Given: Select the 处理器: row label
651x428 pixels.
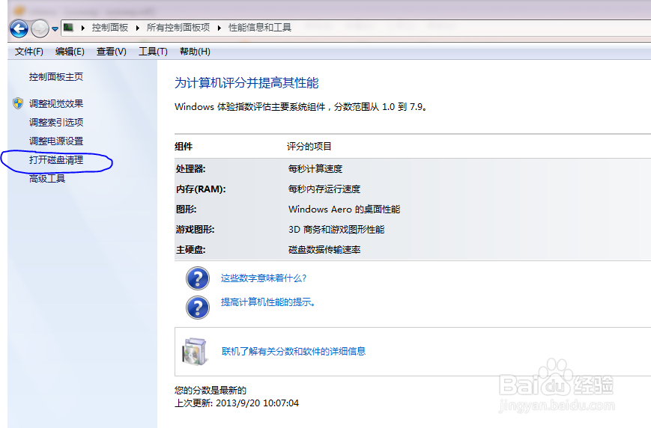Looking at the screenshot, I should click(190, 169).
